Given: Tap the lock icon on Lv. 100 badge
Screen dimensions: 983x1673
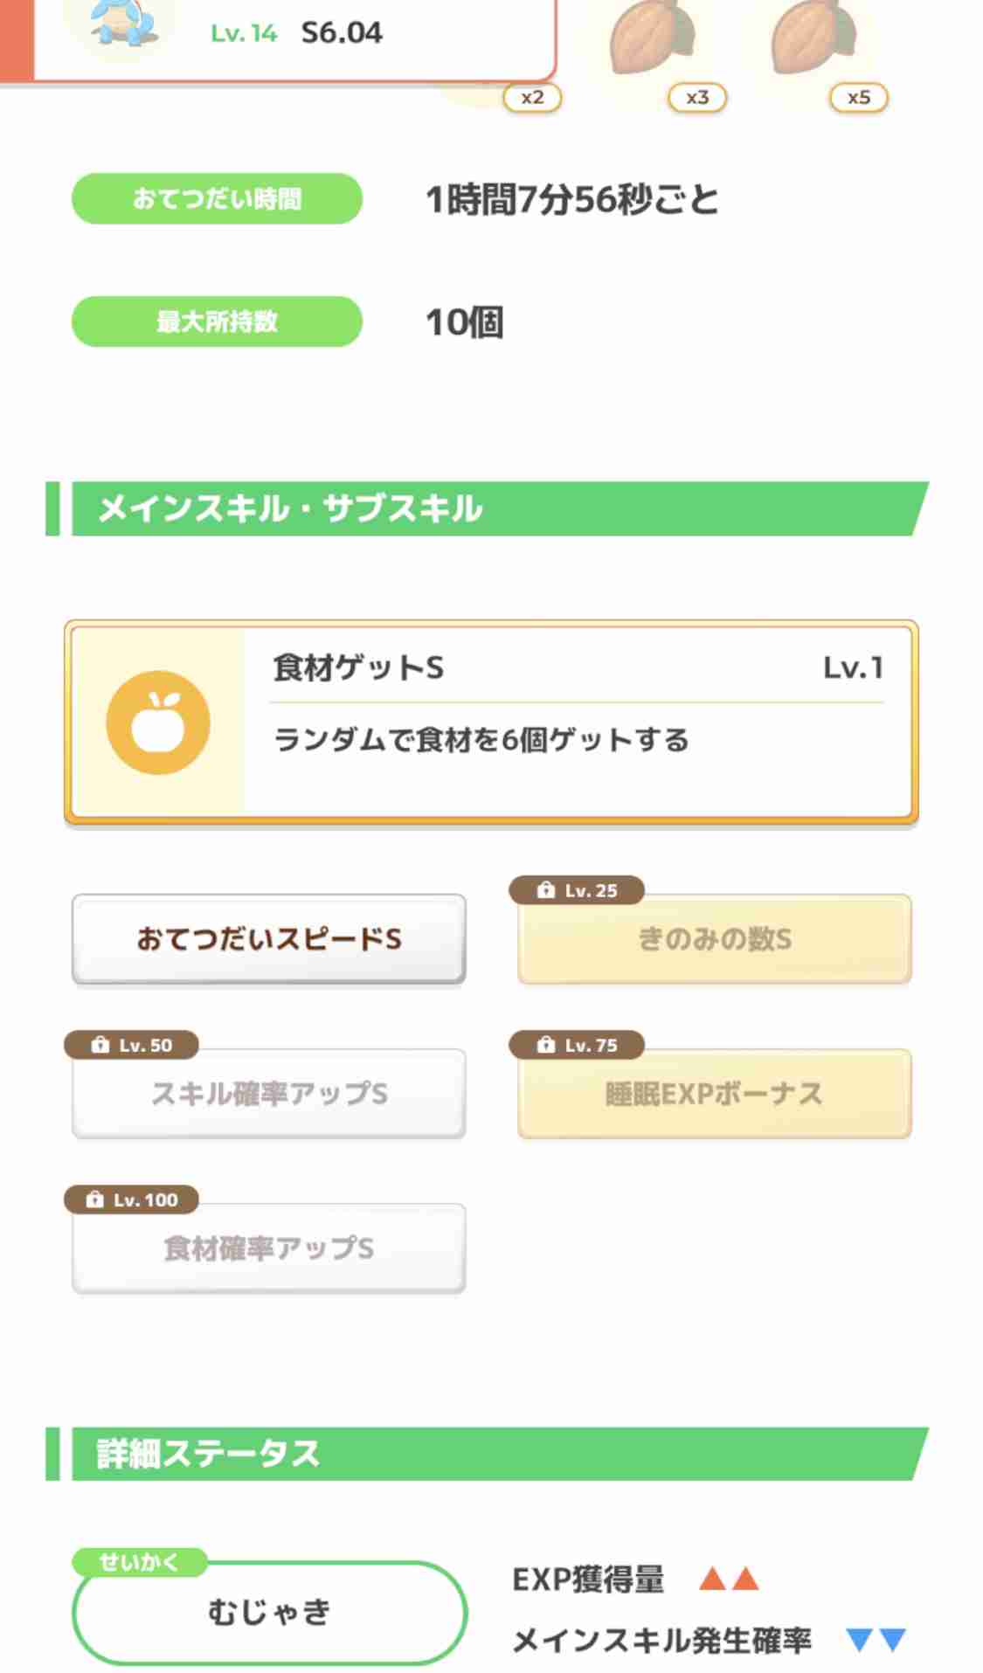Looking at the screenshot, I should [x=95, y=1199].
